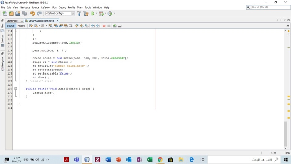Image resolution: width=291 pixels, height=164 pixels.
Task: Click the editor vertical scrollbar thumb
Action: (286, 134)
